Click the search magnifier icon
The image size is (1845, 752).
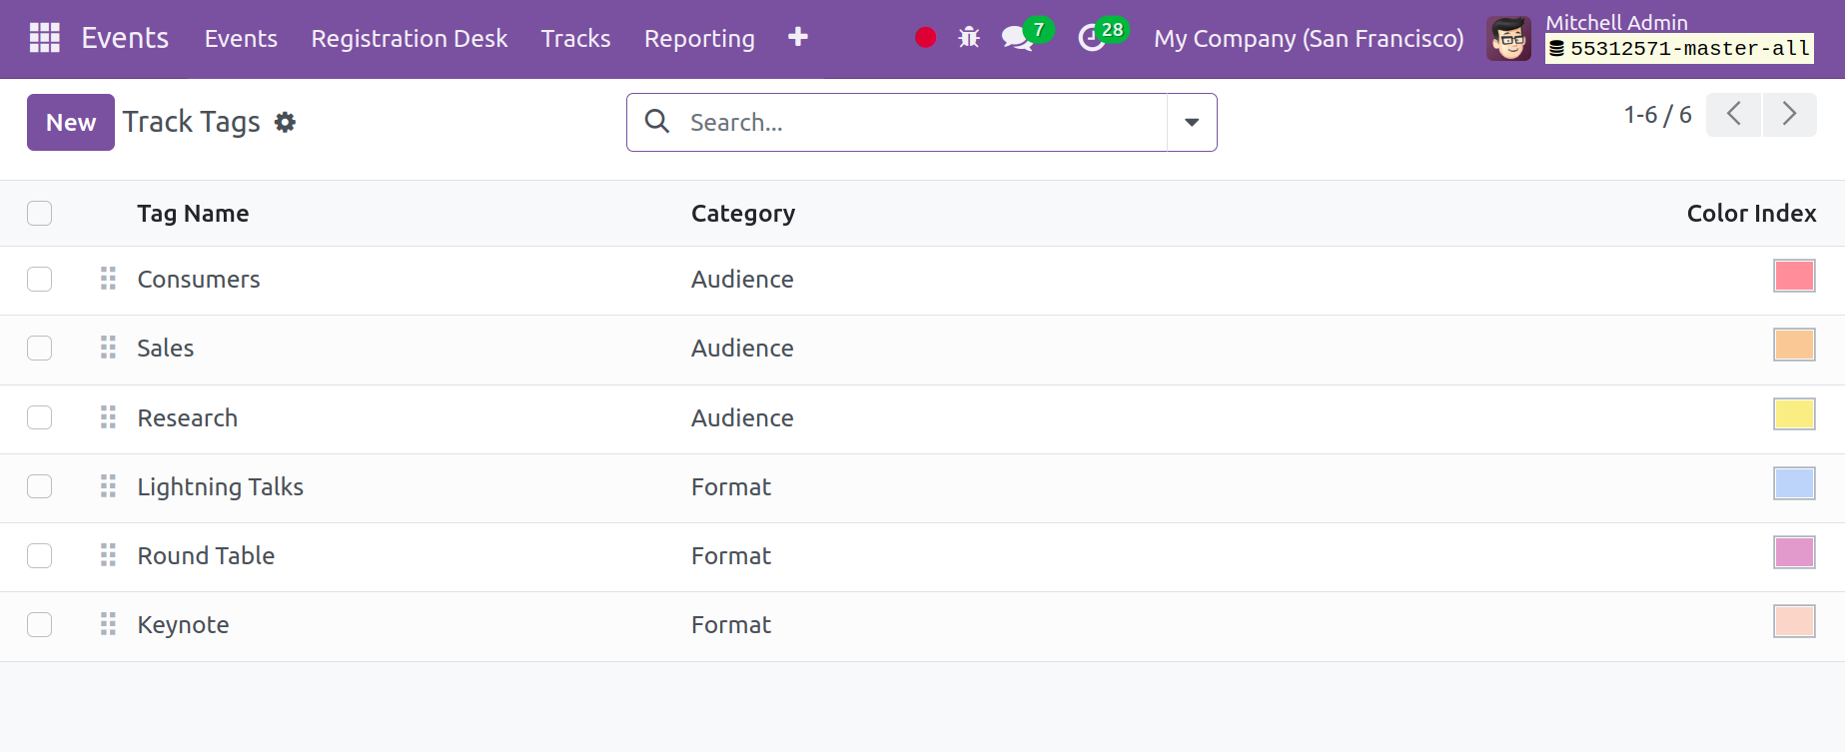click(x=657, y=122)
